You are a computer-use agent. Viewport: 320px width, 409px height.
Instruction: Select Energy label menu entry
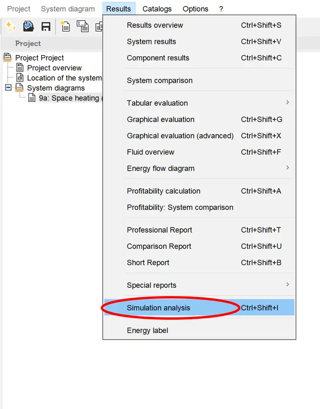(148, 330)
